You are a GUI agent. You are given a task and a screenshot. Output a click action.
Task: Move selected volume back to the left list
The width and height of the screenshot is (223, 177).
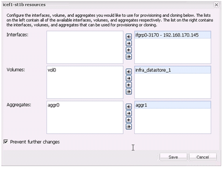129,85
